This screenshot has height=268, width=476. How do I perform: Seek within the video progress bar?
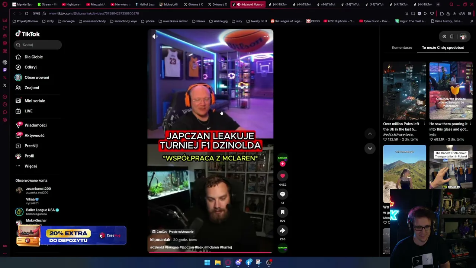coord(210,252)
